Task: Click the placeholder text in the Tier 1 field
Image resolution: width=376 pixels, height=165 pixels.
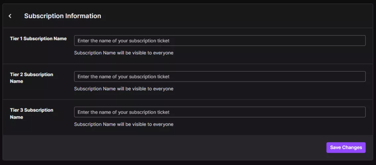Action: click(123, 41)
